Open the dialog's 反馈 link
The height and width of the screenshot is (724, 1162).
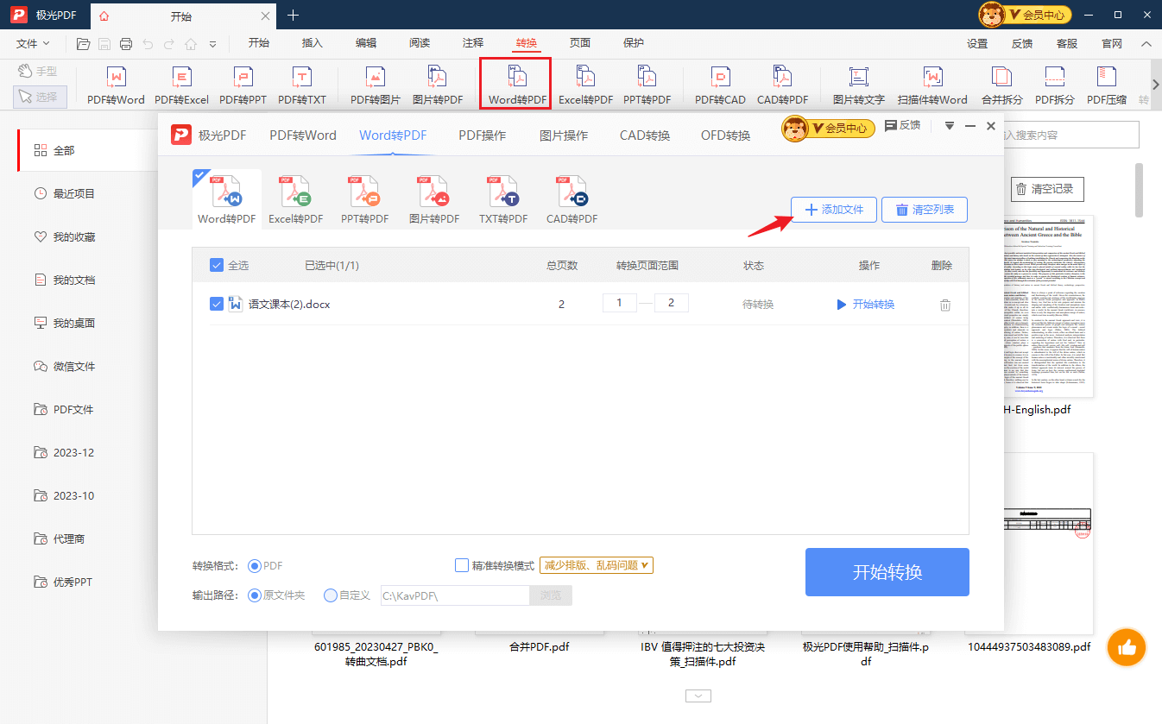903,126
